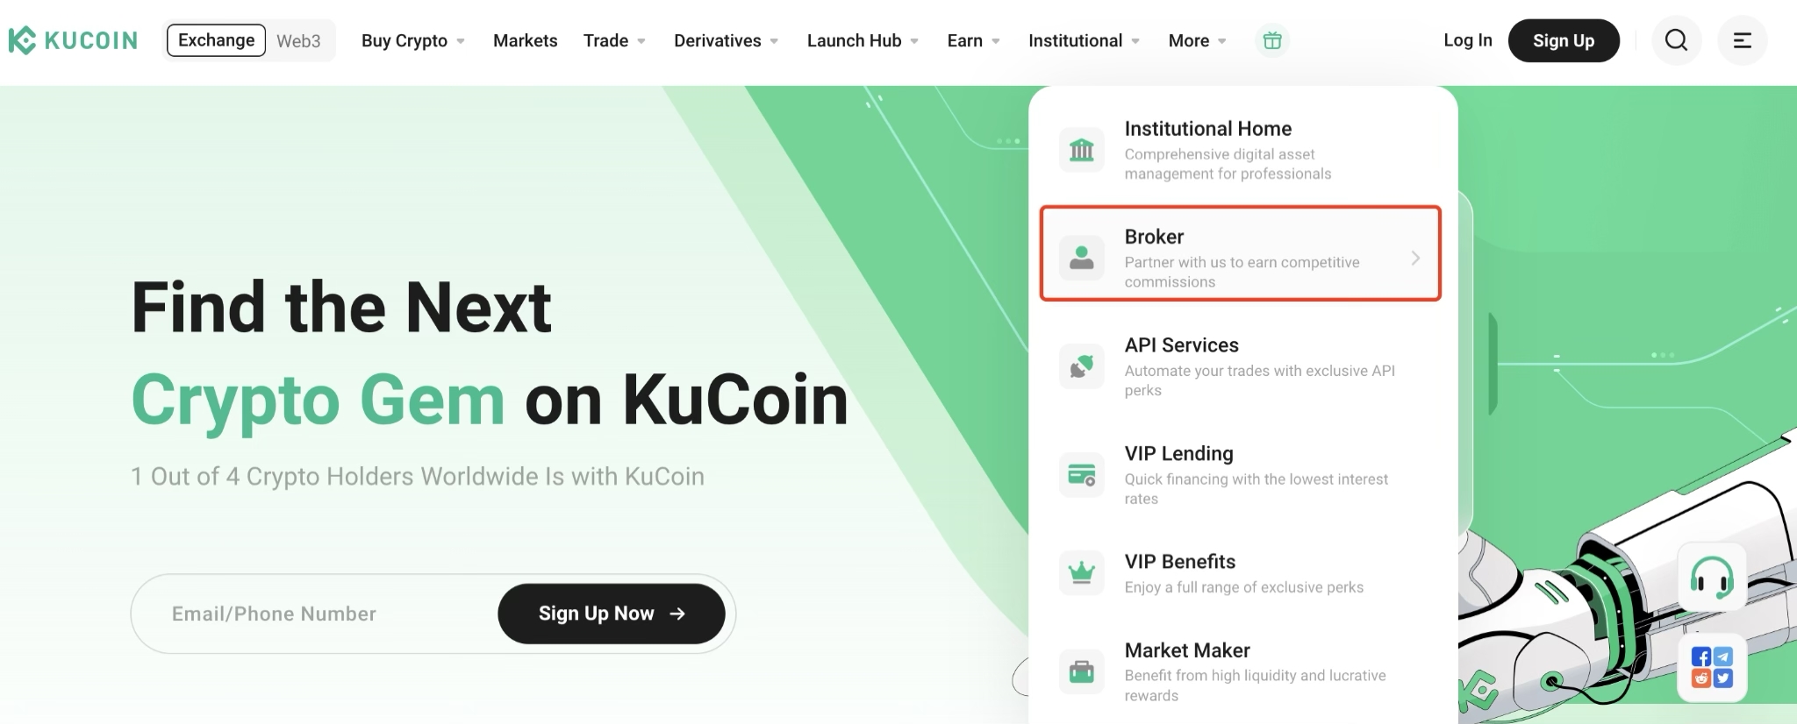Open the hamburger menu icon
The width and height of the screenshot is (1797, 724).
tap(1742, 40)
